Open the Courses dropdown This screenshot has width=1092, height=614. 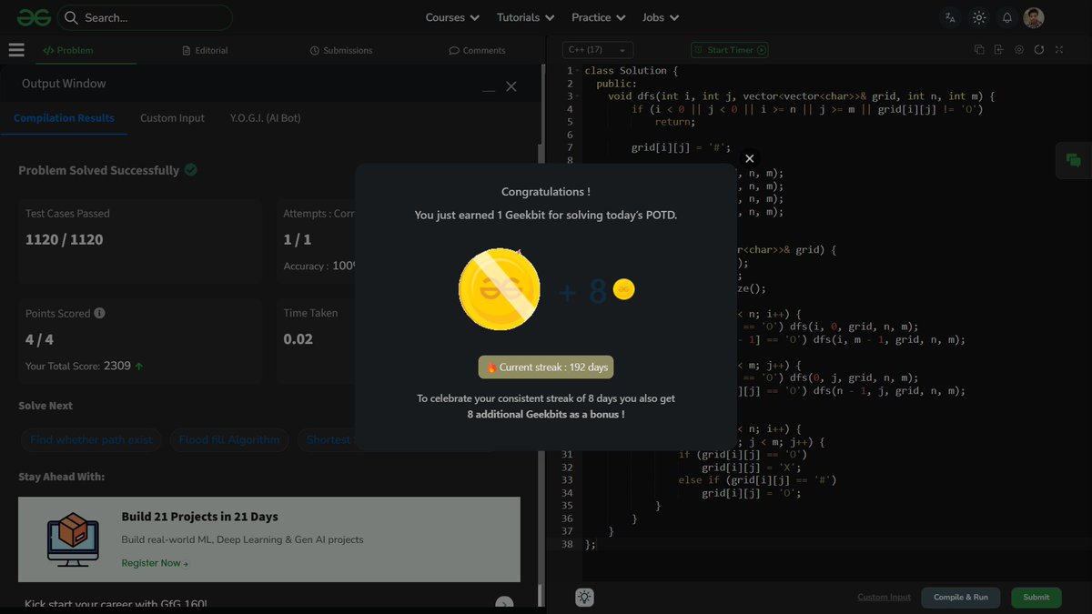point(452,17)
